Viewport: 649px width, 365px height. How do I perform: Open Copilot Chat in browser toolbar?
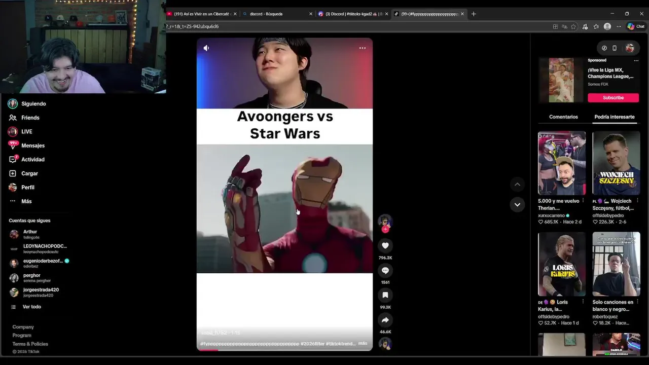[636, 26]
